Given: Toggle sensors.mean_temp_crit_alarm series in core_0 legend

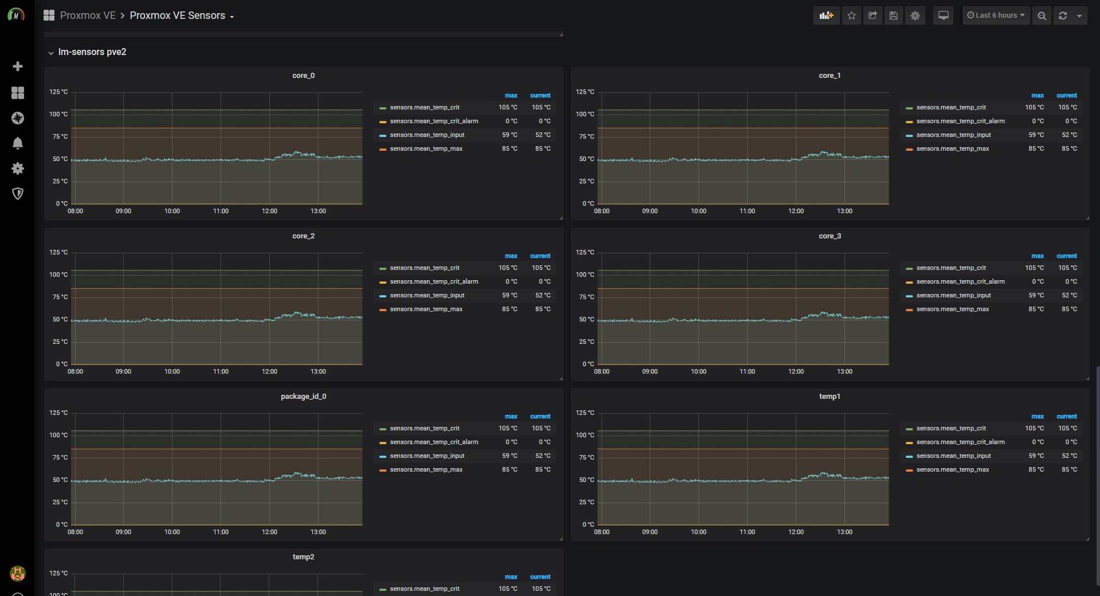Looking at the screenshot, I should point(434,121).
